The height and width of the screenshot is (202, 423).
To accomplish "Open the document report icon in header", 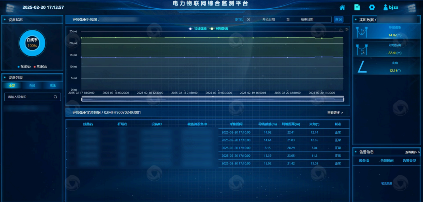I will point(357,8).
